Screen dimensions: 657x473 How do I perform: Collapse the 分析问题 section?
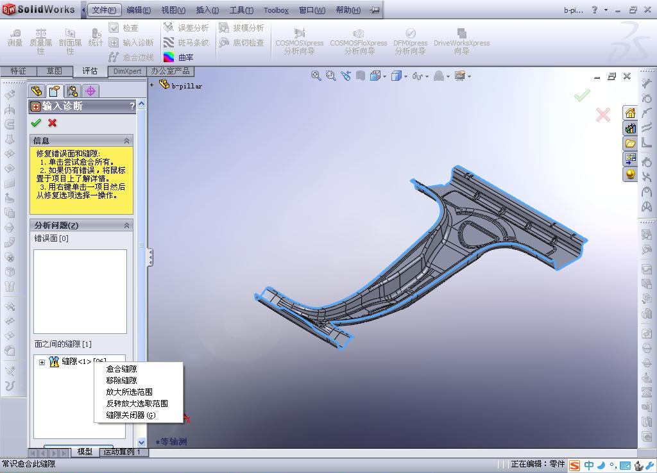coord(126,226)
